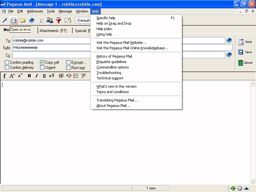Open the Window menu
Image resolution: width=256 pixels, height=192 pixels.
click(x=82, y=11)
